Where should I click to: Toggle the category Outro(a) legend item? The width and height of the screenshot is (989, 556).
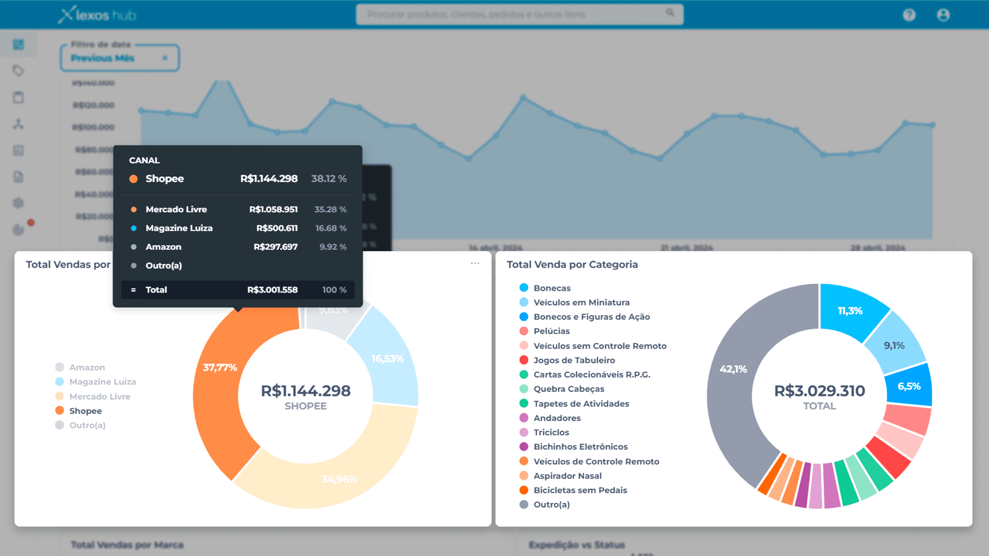[544, 505]
